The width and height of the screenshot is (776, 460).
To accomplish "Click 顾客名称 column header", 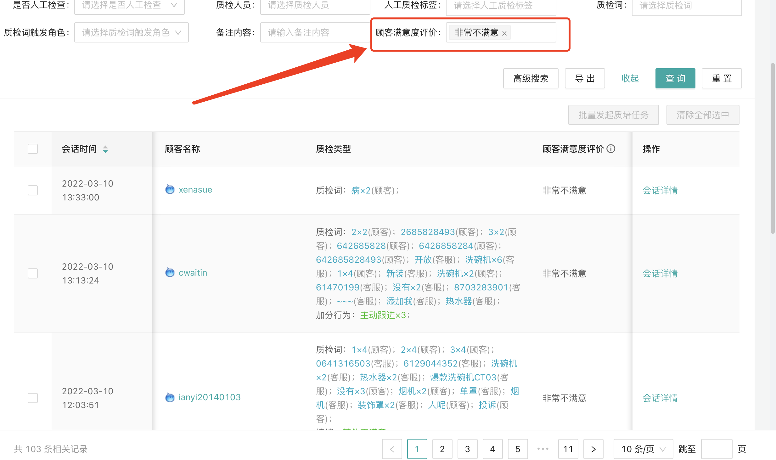I will [x=182, y=149].
